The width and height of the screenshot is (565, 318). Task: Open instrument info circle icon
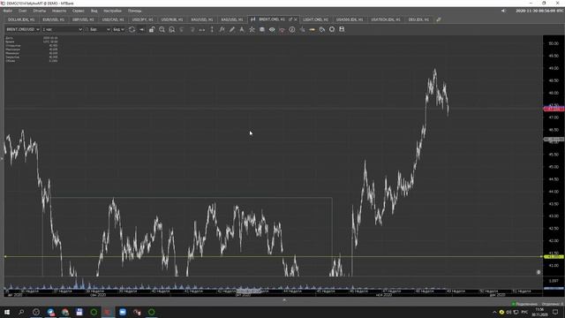click(x=292, y=29)
